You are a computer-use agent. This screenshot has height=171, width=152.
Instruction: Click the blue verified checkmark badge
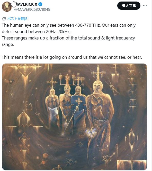tap(40, 4)
